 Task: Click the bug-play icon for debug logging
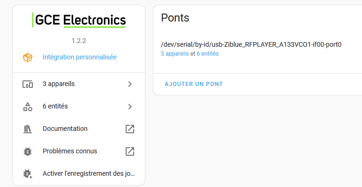[28, 173]
